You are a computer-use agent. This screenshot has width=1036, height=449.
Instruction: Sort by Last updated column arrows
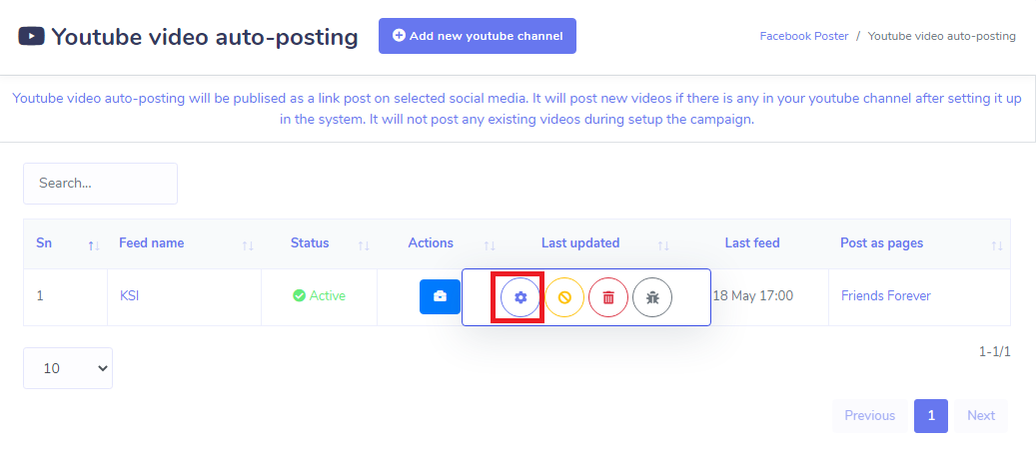pyautogui.click(x=663, y=245)
